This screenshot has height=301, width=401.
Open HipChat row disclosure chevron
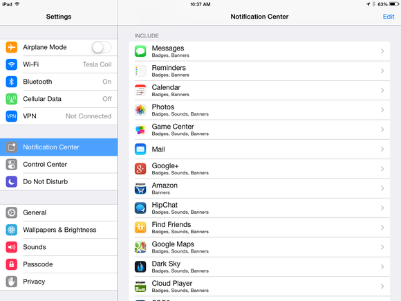(x=382, y=208)
